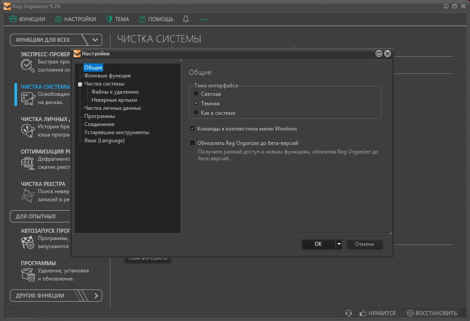Click the ДЛЯ ОПЫТНЫХ section header
Viewport: 470px width, 321px height.
coord(40,216)
